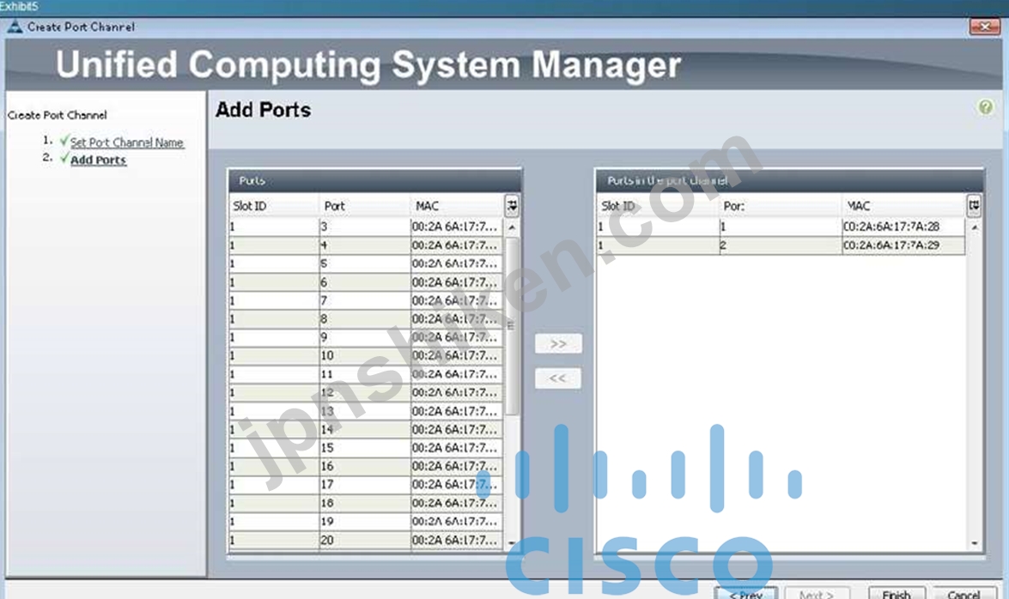The width and height of the screenshot is (1009, 599).
Task: Click MAC ending 7A:28 cell
Action: [903, 227]
